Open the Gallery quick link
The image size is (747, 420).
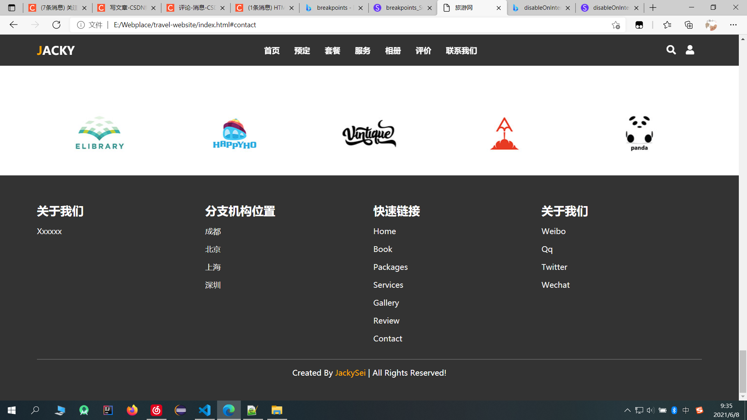pos(386,303)
